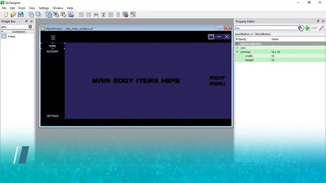This screenshot has width=326, height=183.
Task: Collapse the Containers category in Widget Box
Action: coord(2,32)
